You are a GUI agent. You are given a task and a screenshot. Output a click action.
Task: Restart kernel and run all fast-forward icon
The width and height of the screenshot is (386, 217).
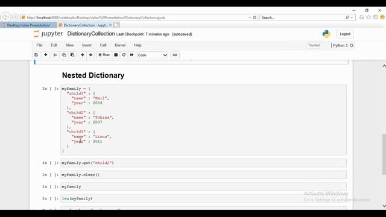[x=131, y=55]
